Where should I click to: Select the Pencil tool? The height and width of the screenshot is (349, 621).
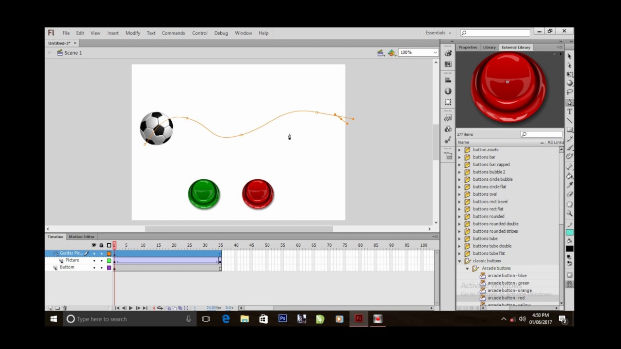coord(570,139)
